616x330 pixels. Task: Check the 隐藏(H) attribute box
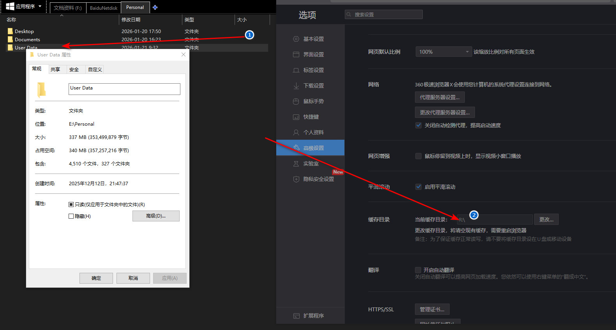coord(71,216)
